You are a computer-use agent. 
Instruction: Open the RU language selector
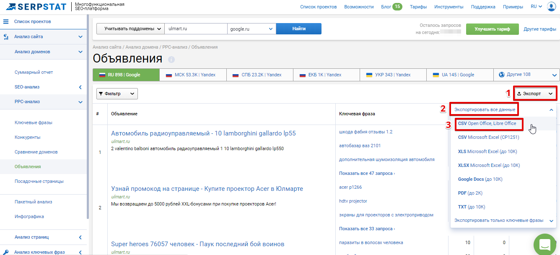(x=536, y=7)
